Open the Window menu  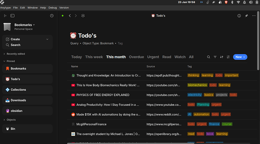click(x=32, y=8)
